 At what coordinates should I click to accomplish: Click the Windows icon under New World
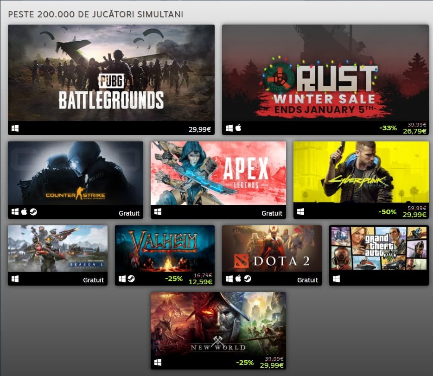158,363
